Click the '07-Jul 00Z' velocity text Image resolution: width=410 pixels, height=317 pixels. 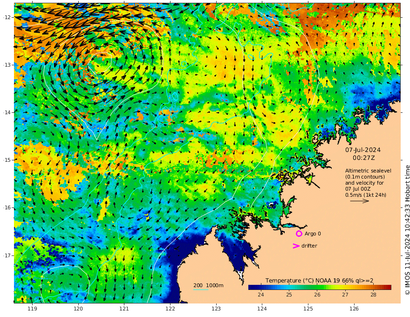(358, 189)
